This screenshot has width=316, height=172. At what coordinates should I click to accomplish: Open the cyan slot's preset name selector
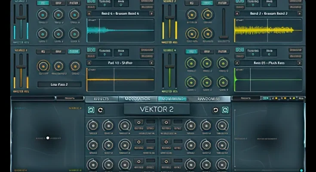click(x=120, y=13)
